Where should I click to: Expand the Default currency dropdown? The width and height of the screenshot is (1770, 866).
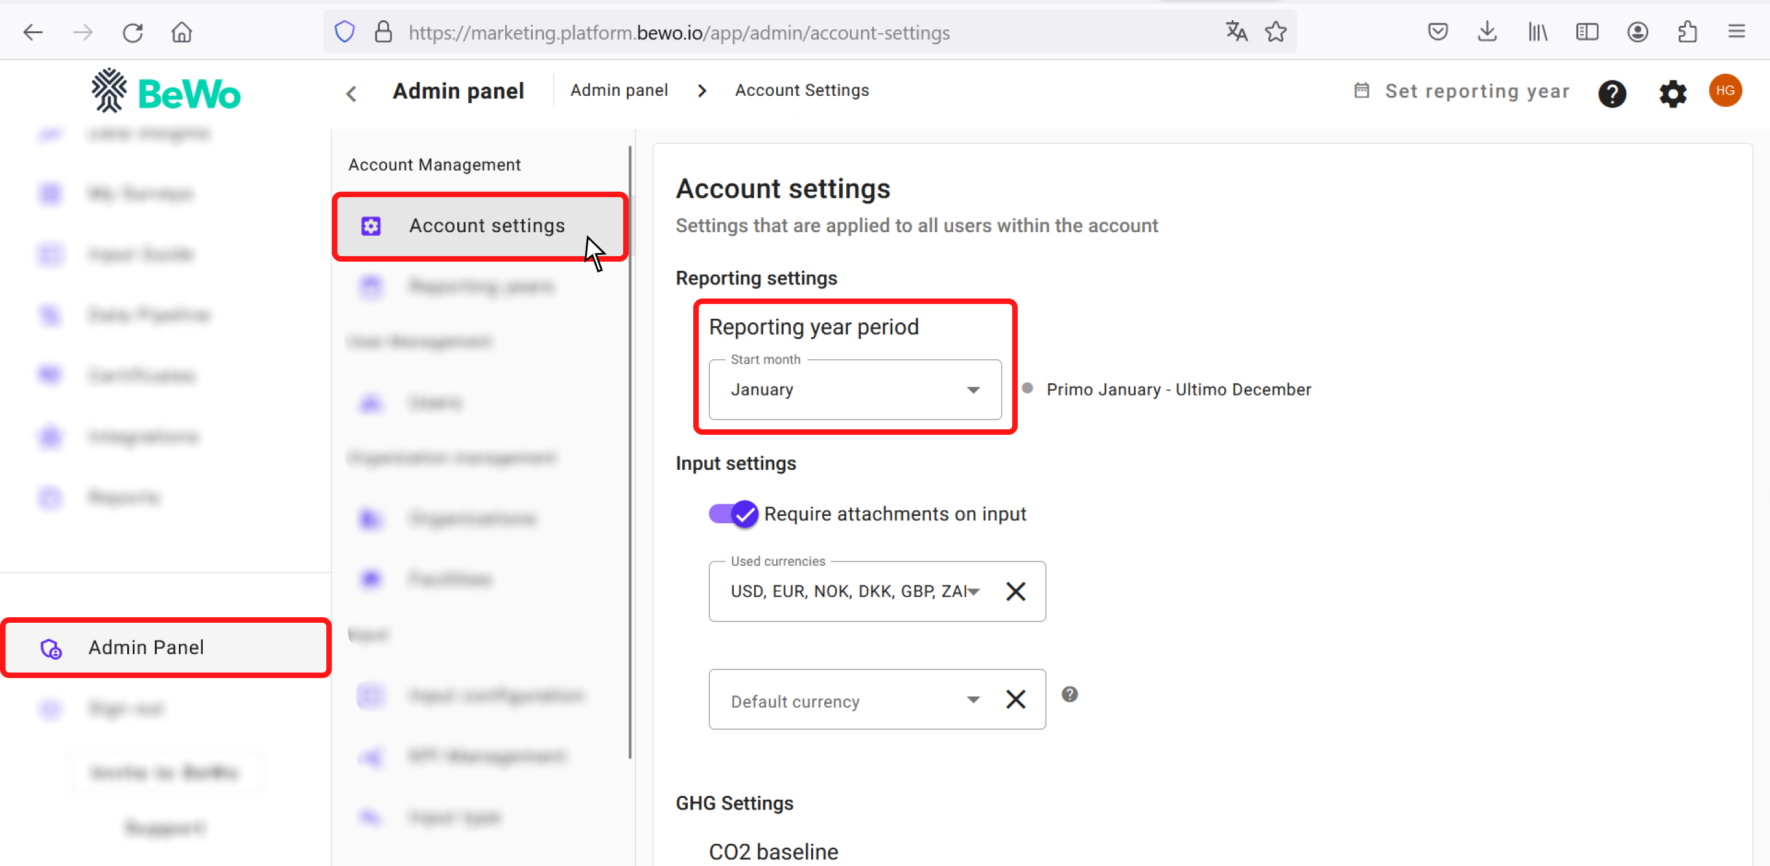pos(972,701)
